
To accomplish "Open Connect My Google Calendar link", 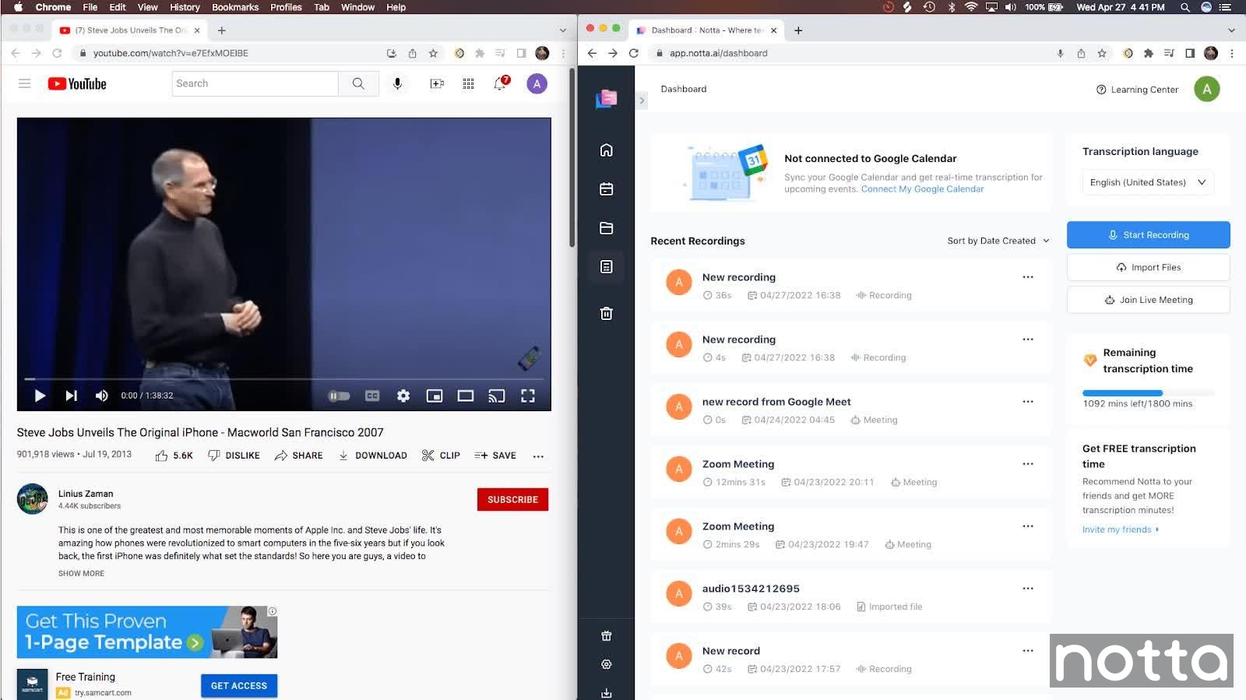I will coord(922,189).
